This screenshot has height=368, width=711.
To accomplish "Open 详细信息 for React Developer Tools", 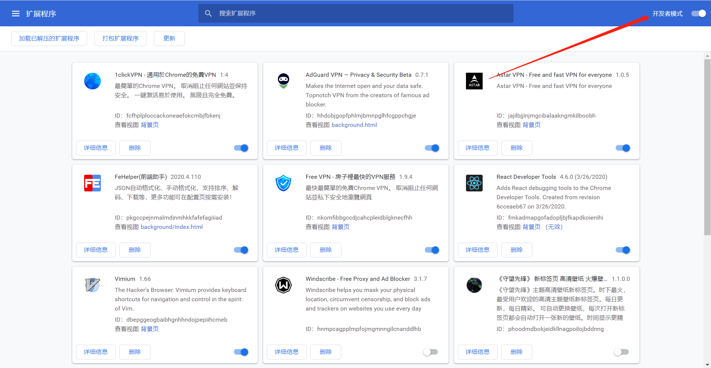I will coord(477,250).
